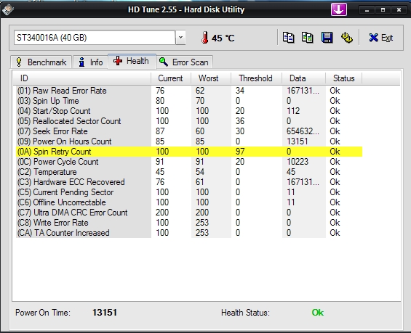Click the blue floppy-disk save screenshot icon
This screenshot has height=333, width=411.
pyautogui.click(x=327, y=38)
